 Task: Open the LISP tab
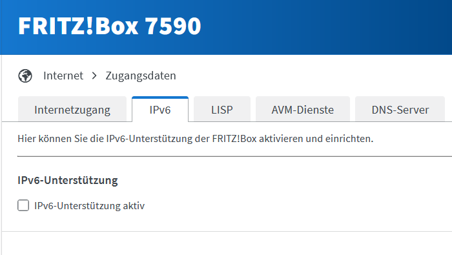(222, 110)
